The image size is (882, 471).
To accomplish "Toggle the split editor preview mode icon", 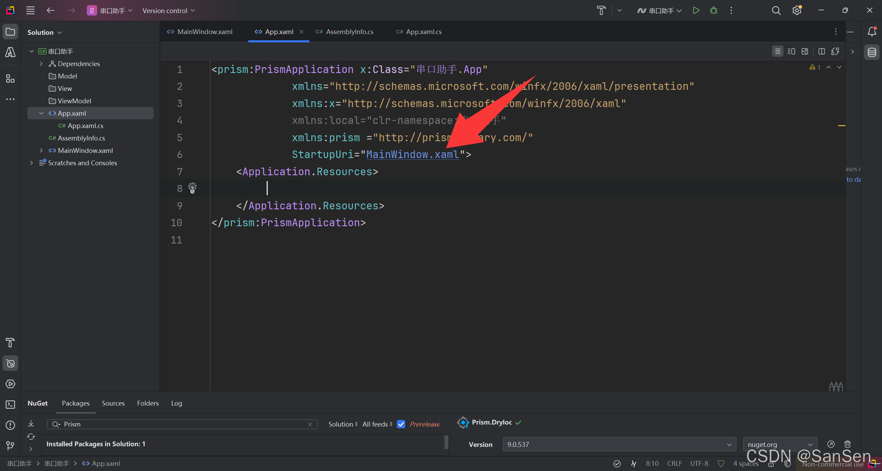I will tap(791, 51).
